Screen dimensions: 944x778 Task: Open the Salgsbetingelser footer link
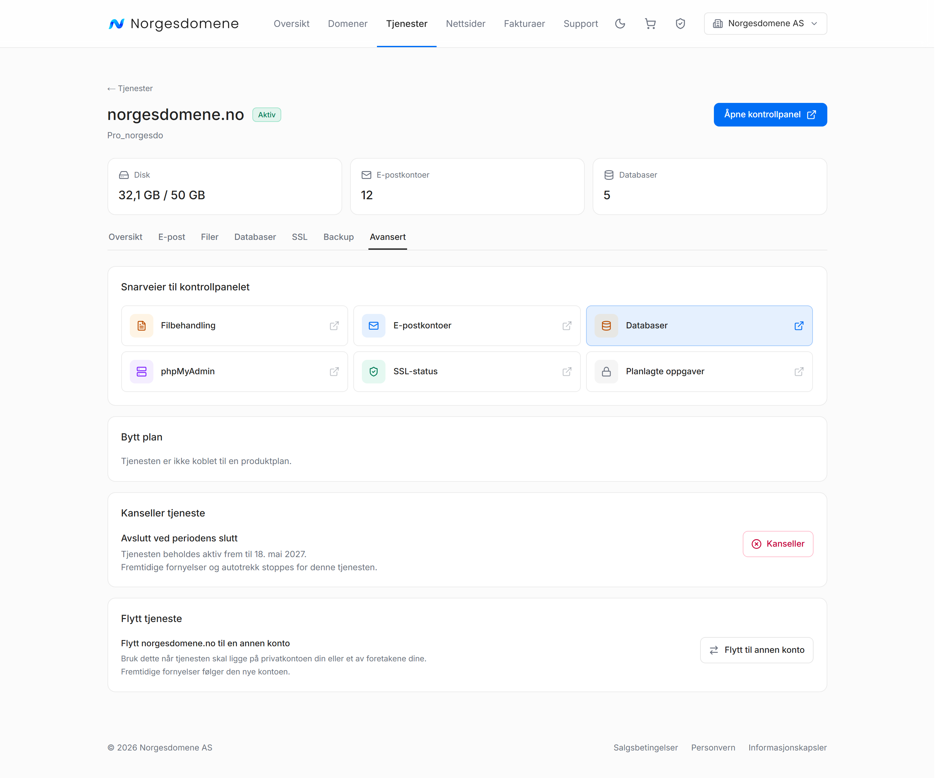(x=645, y=748)
